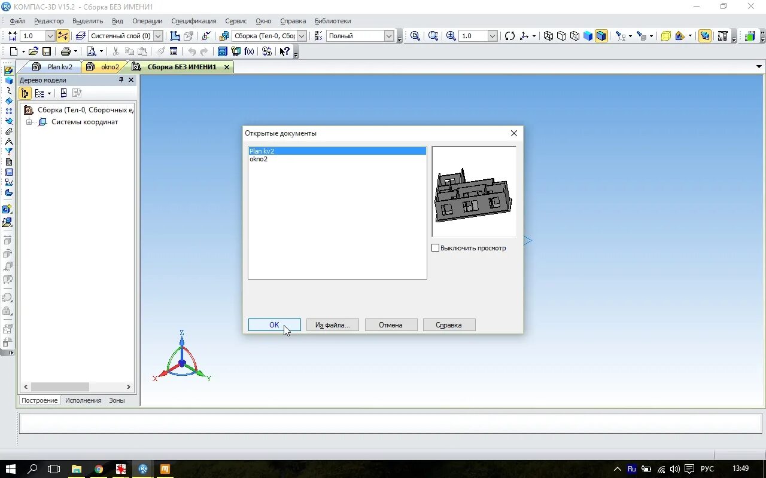Viewport: 766px width, 478px height.
Task: Click the current state icon
Action: (12, 36)
